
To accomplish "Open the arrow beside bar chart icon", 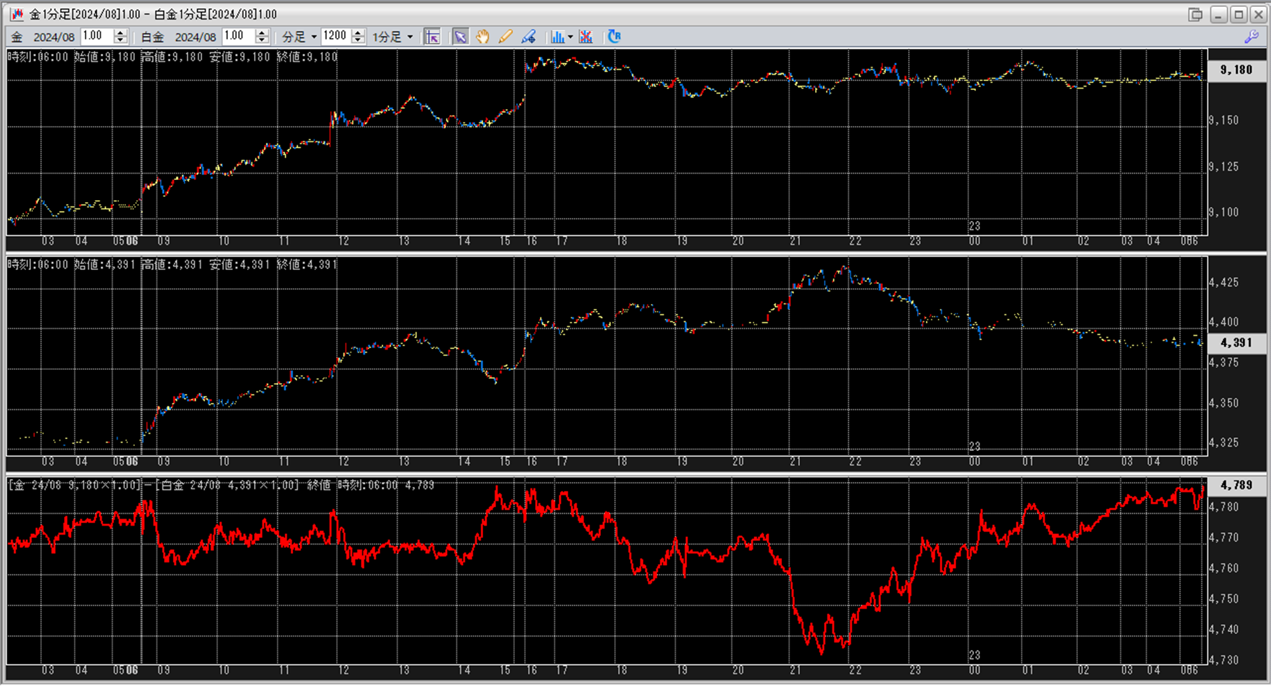I will [570, 37].
